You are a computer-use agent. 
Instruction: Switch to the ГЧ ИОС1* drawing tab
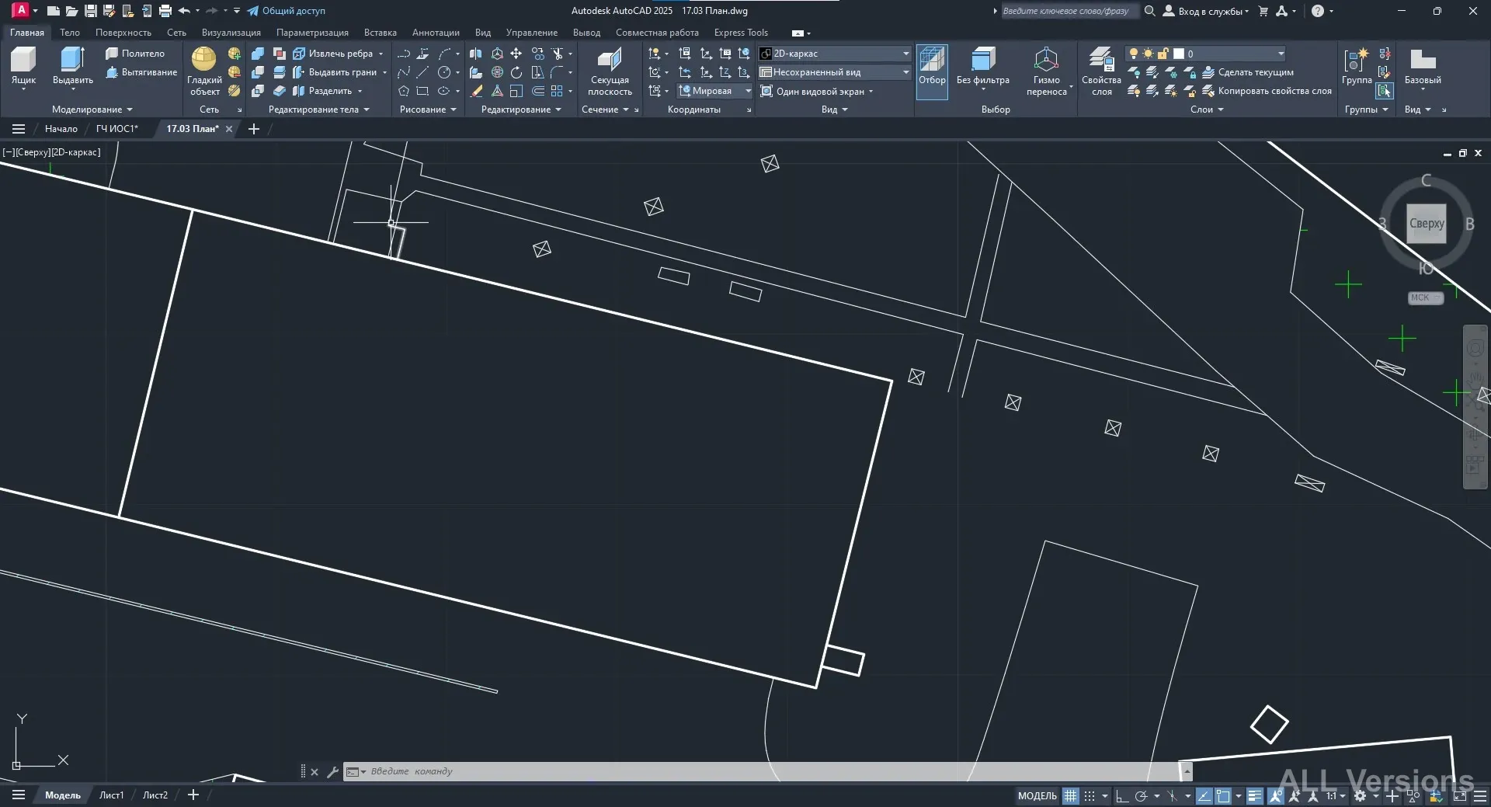(x=117, y=129)
